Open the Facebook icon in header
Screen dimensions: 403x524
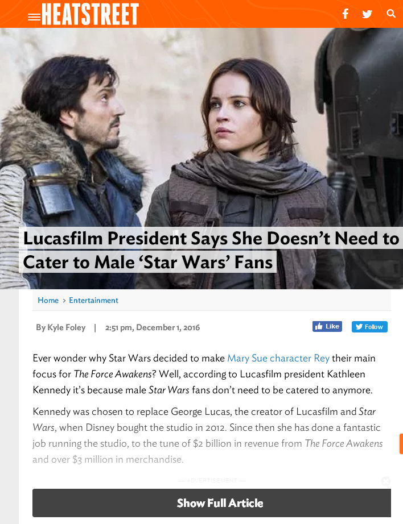pos(346,14)
